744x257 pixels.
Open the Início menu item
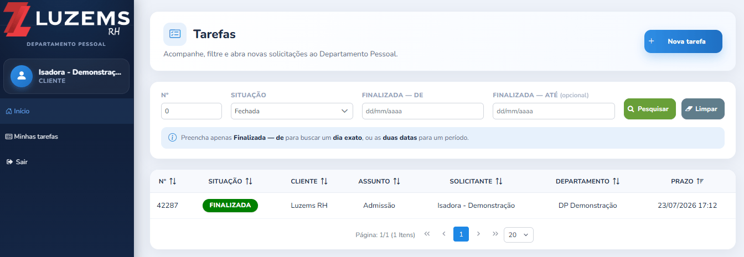pos(67,111)
